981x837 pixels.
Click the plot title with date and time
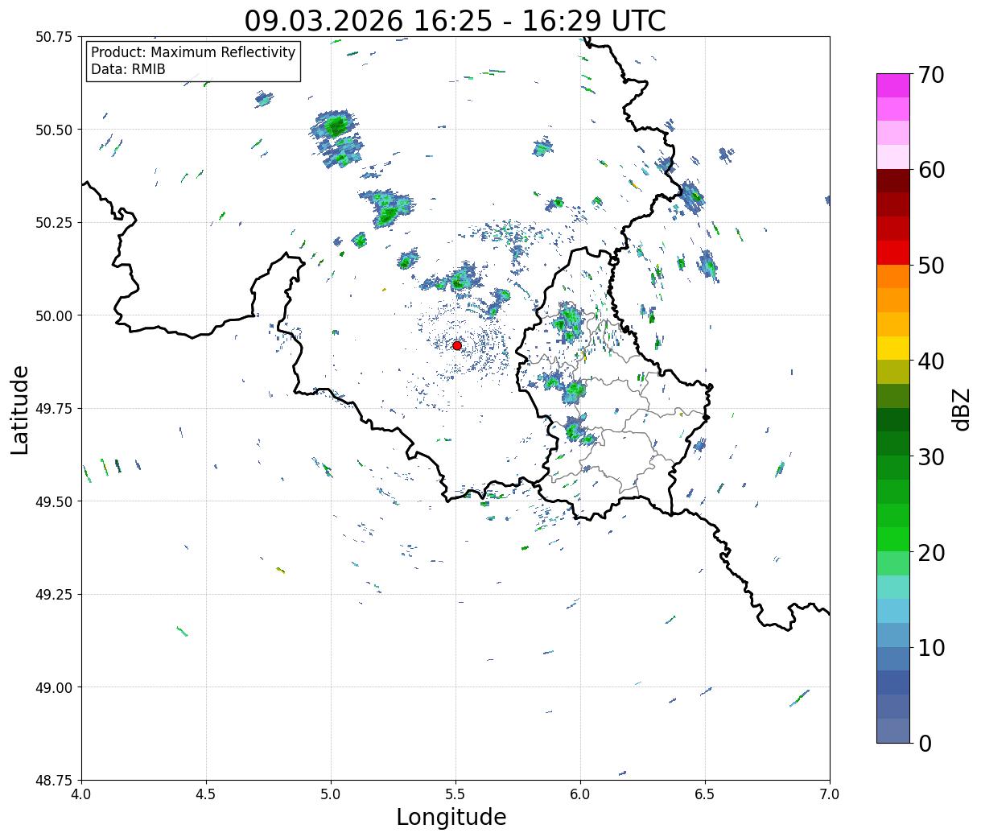(x=455, y=21)
